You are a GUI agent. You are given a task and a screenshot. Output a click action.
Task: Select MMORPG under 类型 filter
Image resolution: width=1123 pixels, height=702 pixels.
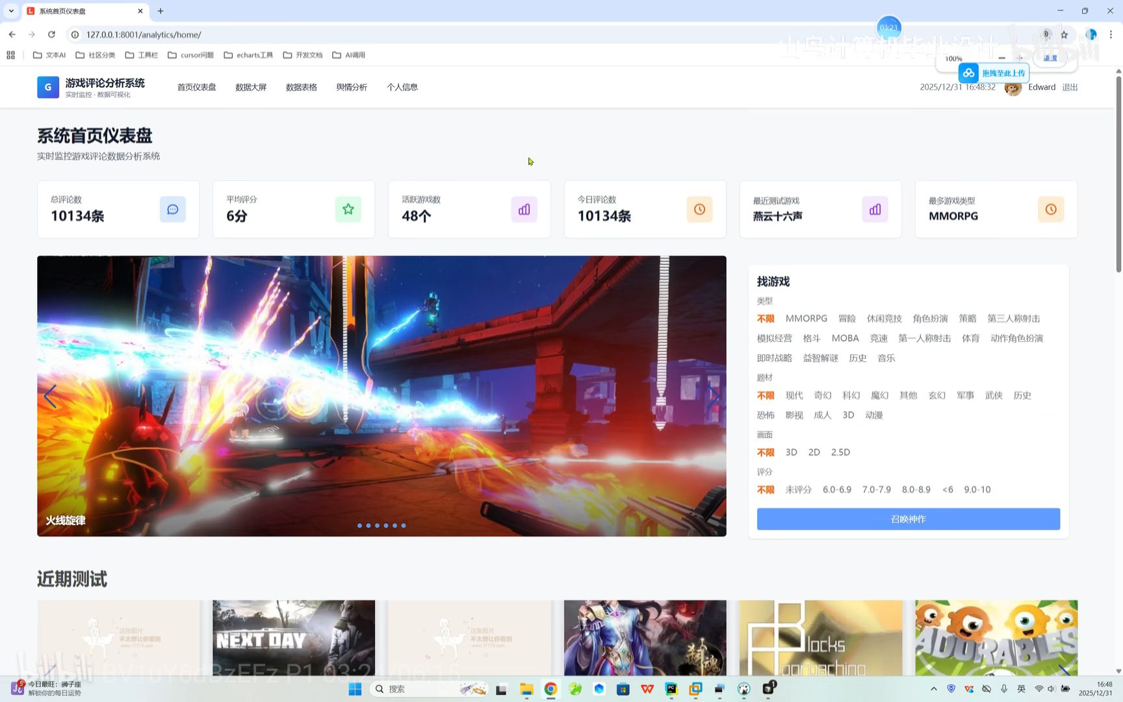click(x=806, y=318)
